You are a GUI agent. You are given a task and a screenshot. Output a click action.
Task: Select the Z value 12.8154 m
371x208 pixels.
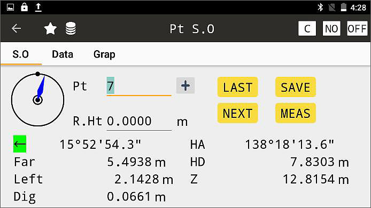point(316,179)
